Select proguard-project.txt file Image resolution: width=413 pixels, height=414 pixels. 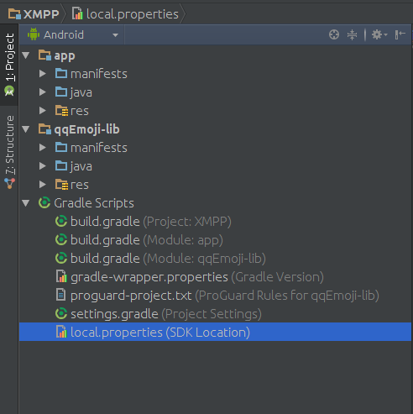[x=215, y=296]
